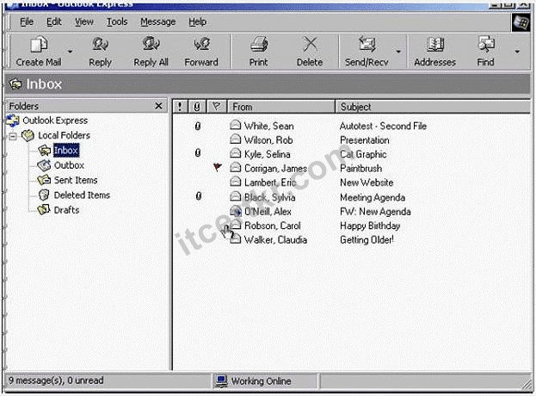The image size is (536, 396).
Task: Sort messages by From column header
Action: coord(281,107)
